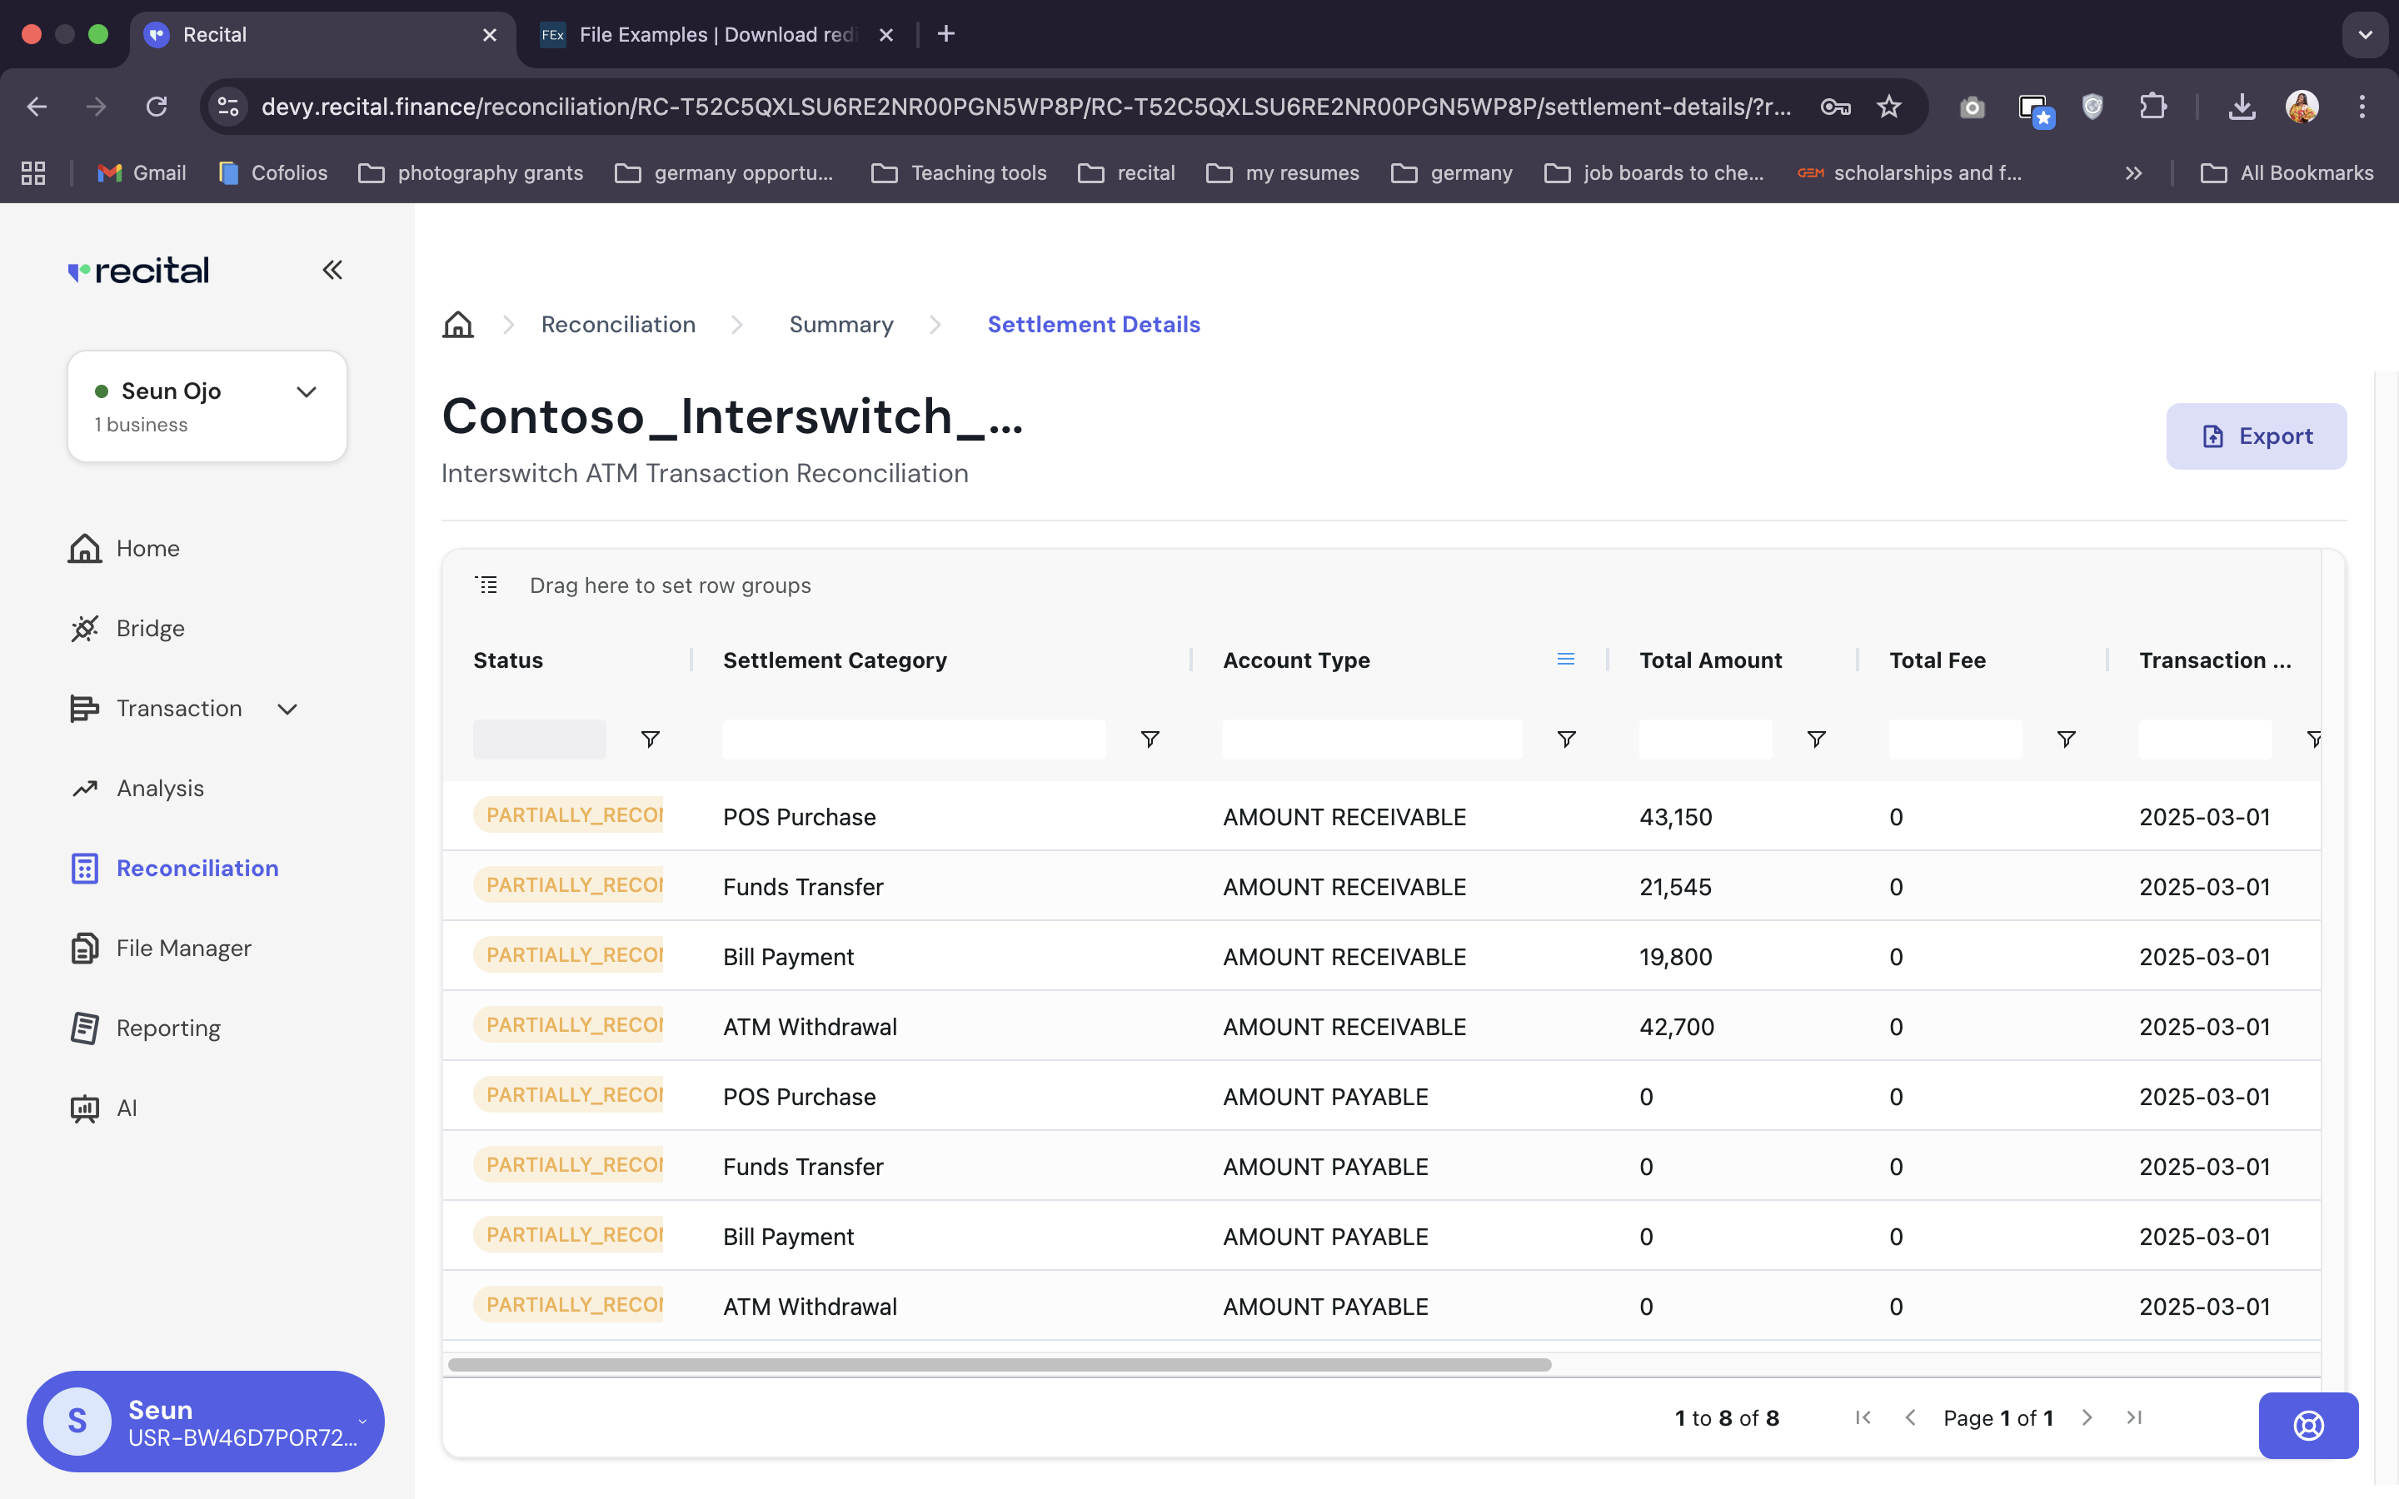Viewport: 2399px width, 1499px height.
Task: Click the home breadcrumb icon
Action: (457, 324)
